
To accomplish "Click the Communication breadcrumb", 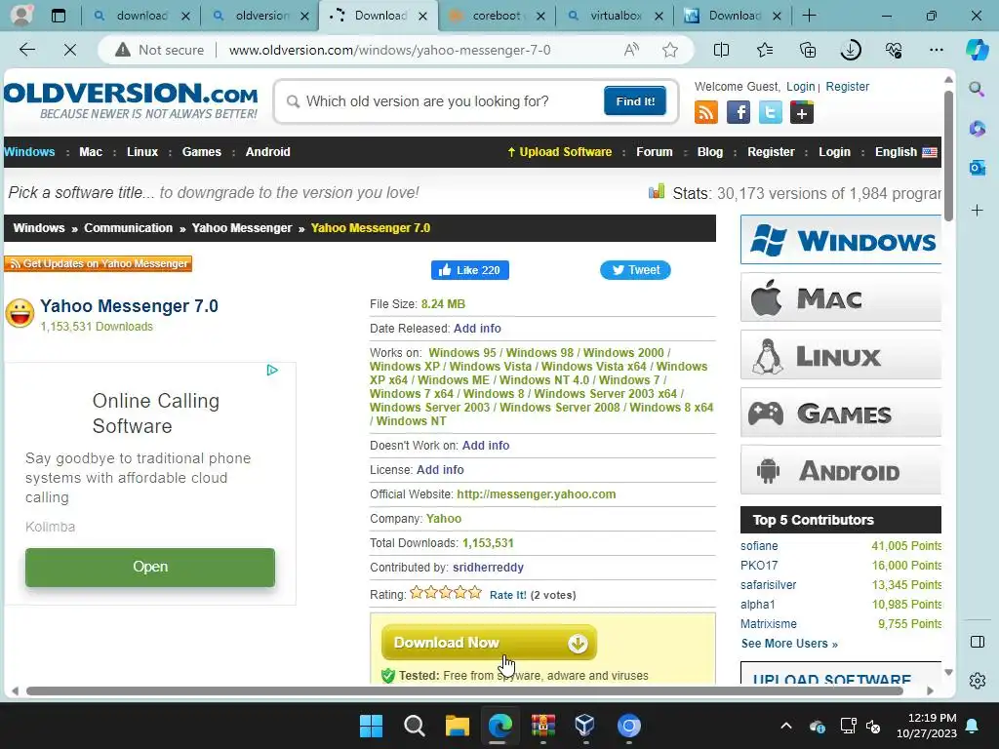I will 128,228.
